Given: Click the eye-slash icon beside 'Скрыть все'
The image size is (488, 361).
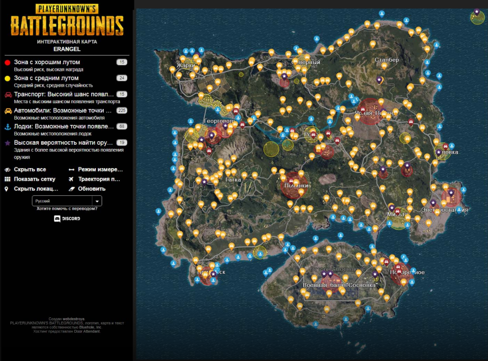Looking at the screenshot, I should (8, 170).
